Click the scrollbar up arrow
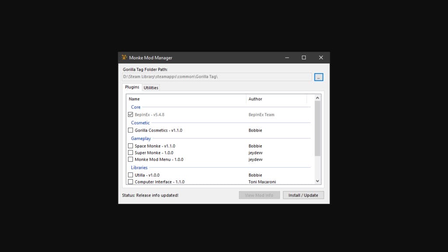The height and width of the screenshot is (252, 448). 317,97
